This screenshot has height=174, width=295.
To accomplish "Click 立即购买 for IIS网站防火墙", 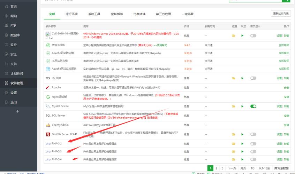I will pyautogui.click(x=284, y=61).
